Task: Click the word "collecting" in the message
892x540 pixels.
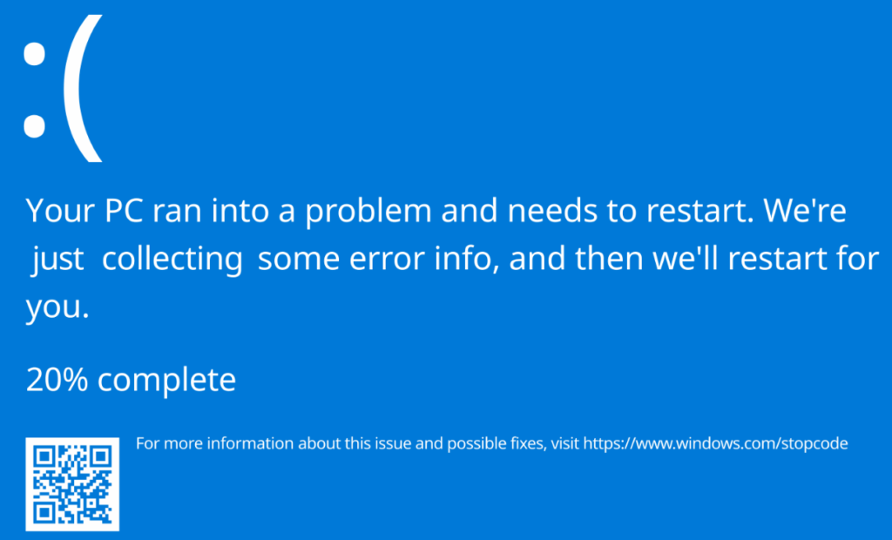Action: tap(172, 260)
